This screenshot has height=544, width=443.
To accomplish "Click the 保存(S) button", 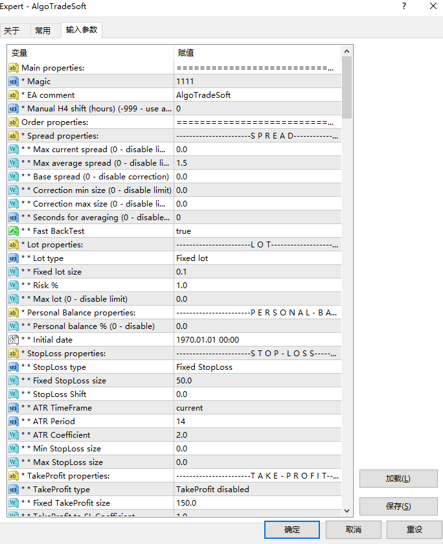I will pyautogui.click(x=398, y=506).
